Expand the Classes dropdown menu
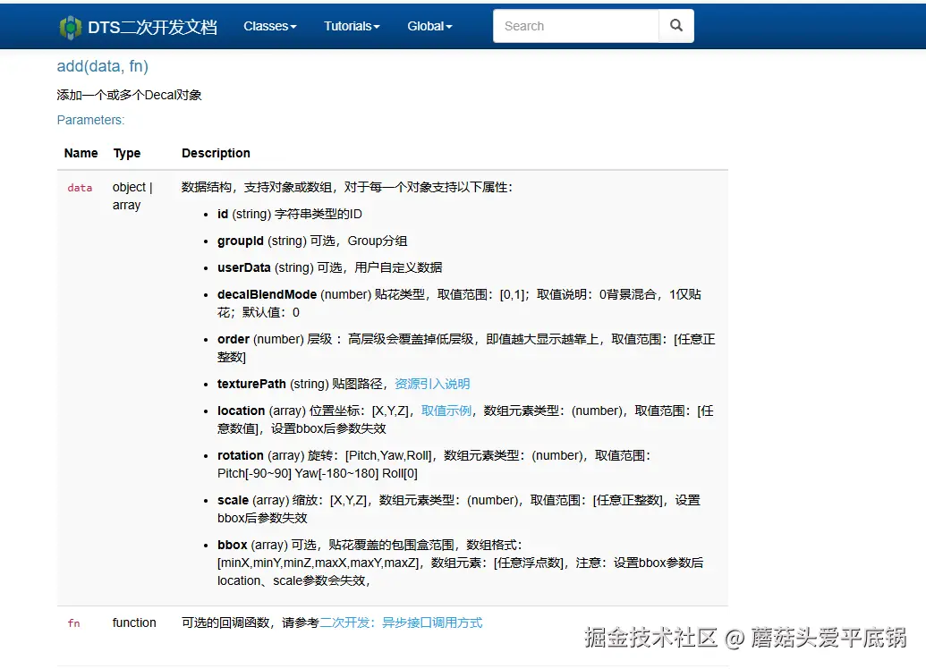Screen dimensions: 926x669 tap(270, 26)
